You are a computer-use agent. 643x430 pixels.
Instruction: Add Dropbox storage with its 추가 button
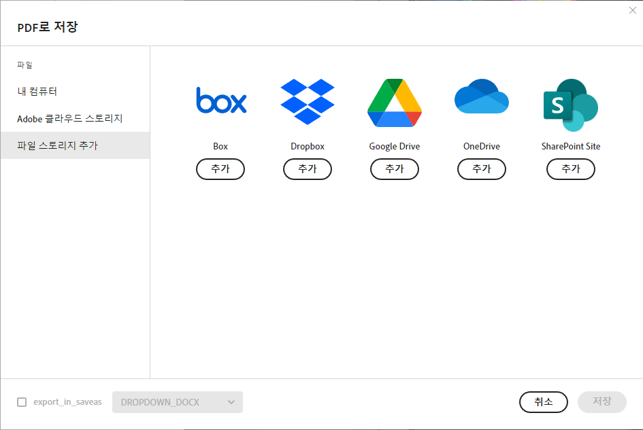coord(308,169)
